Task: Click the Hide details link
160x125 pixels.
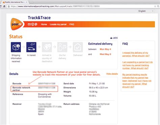Action: [112, 74]
